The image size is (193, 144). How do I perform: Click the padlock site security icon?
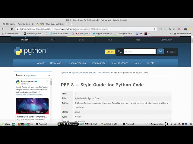18,29
